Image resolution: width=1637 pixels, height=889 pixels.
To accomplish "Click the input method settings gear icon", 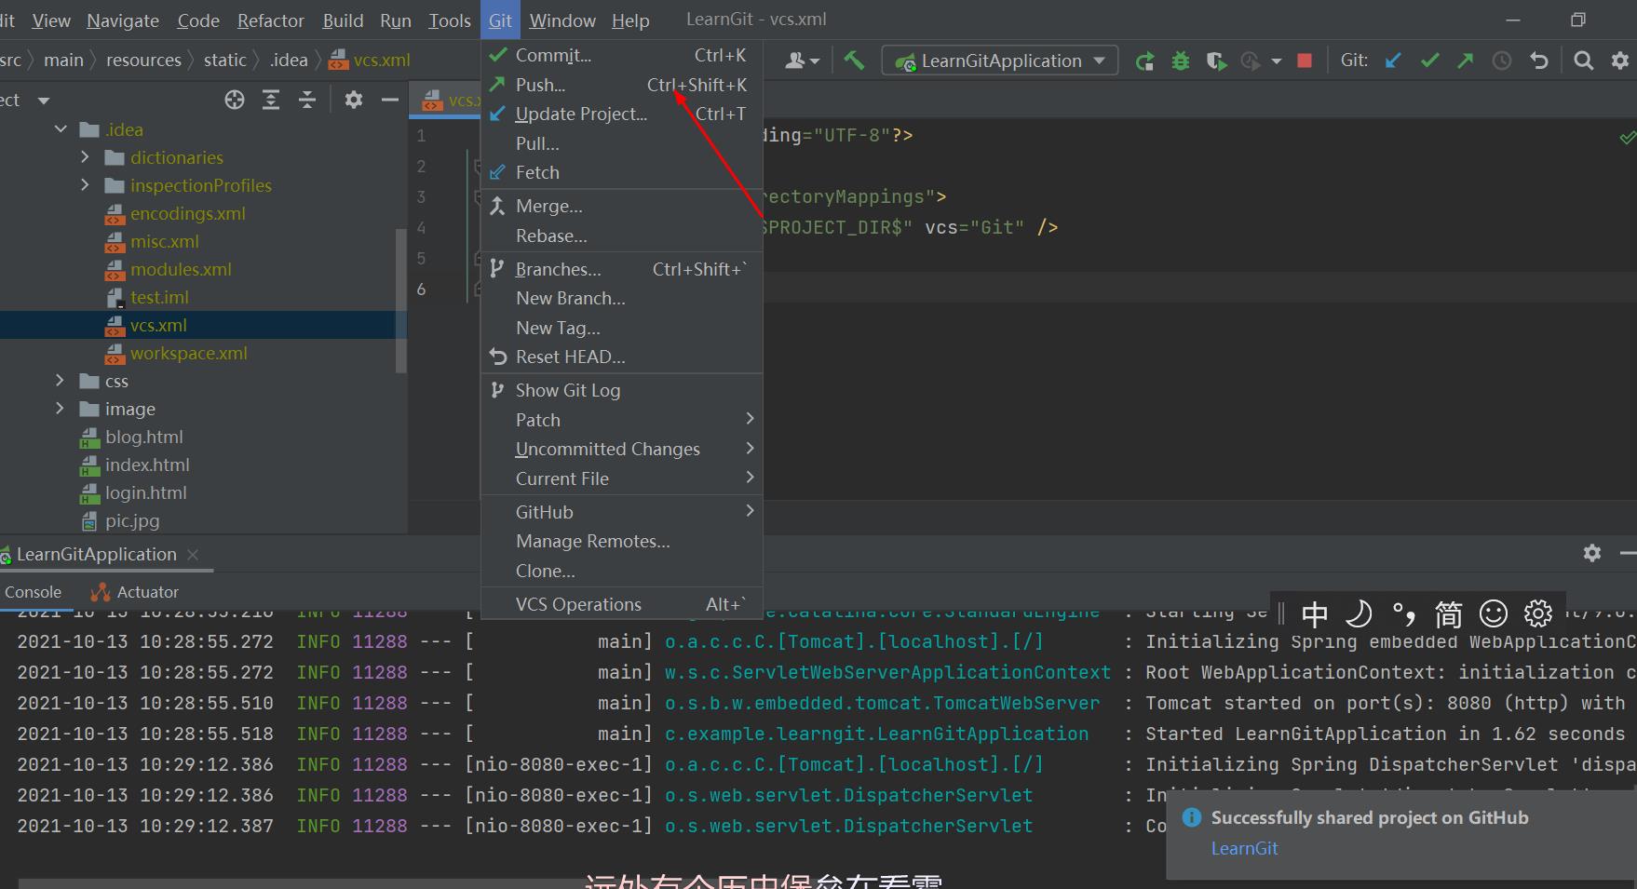I will (1538, 613).
